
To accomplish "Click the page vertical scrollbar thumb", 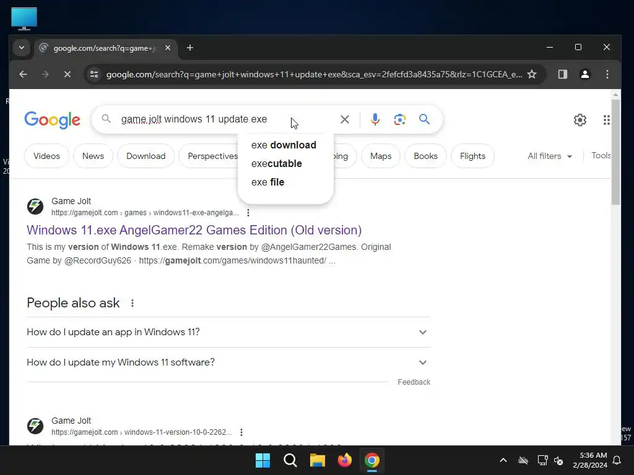I will 615,152.
